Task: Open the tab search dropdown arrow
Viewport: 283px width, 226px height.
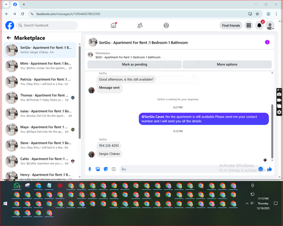Action: pos(6,5)
